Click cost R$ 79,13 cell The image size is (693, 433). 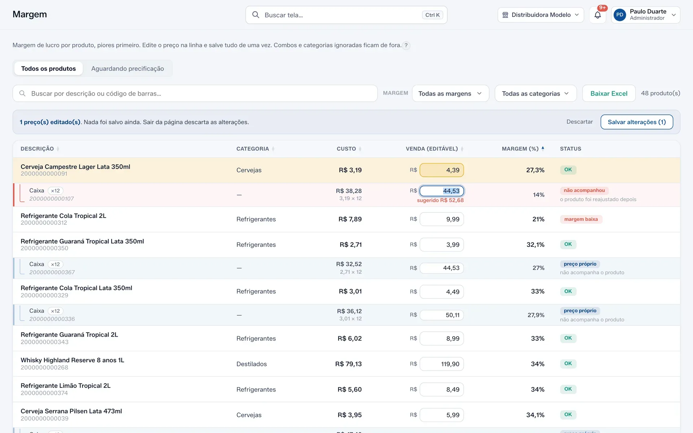[348, 364]
